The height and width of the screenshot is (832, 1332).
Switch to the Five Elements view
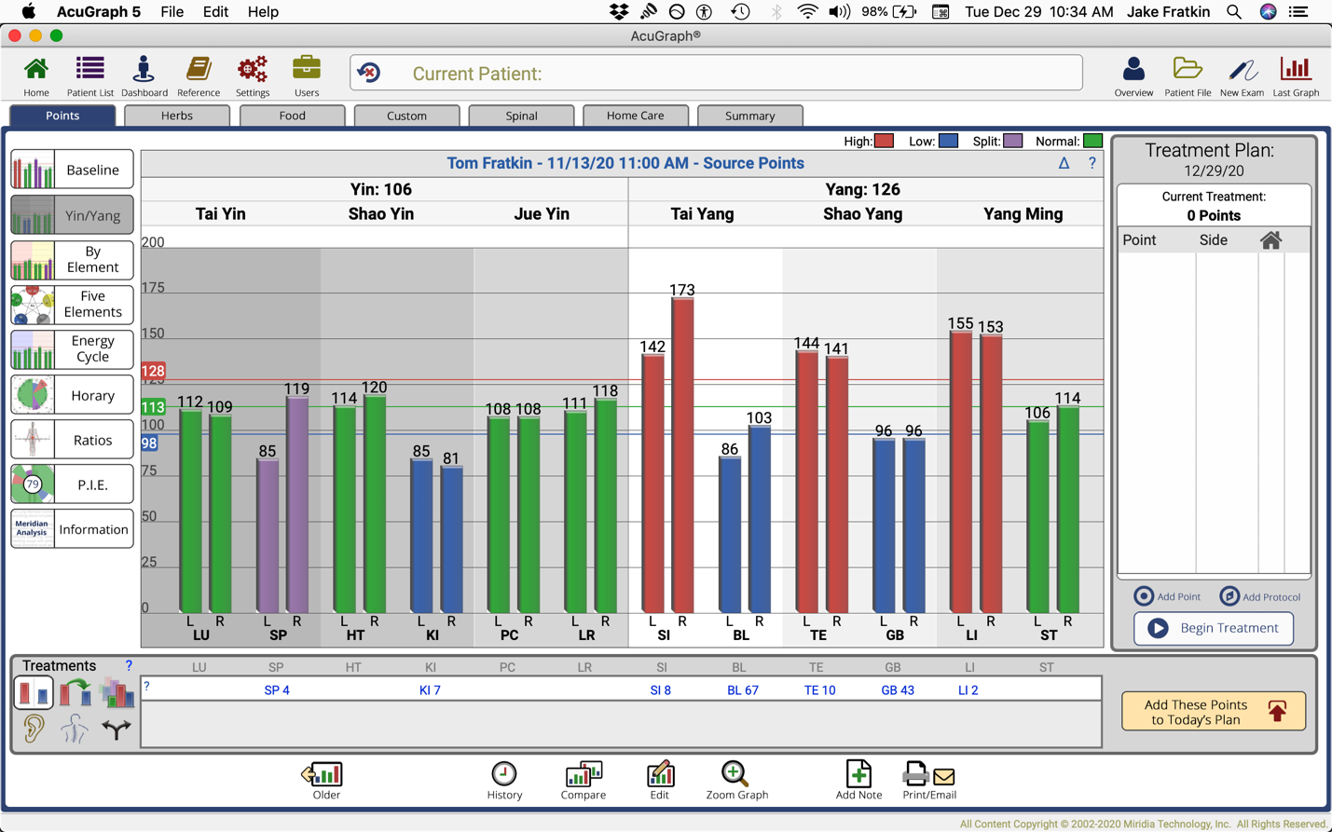point(72,305)
